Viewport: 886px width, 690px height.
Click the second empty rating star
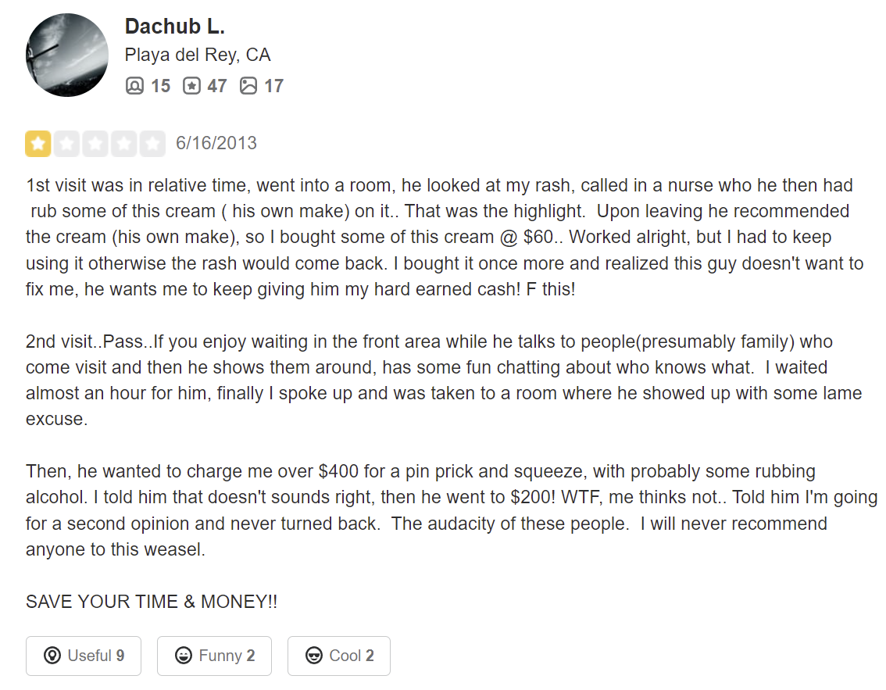(x=66, y=144)
